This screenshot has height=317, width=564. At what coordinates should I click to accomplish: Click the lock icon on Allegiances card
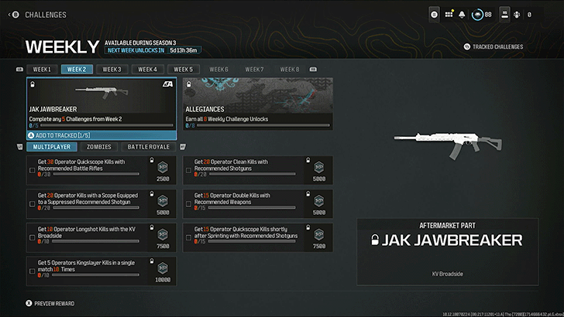(x=189, y=84)
